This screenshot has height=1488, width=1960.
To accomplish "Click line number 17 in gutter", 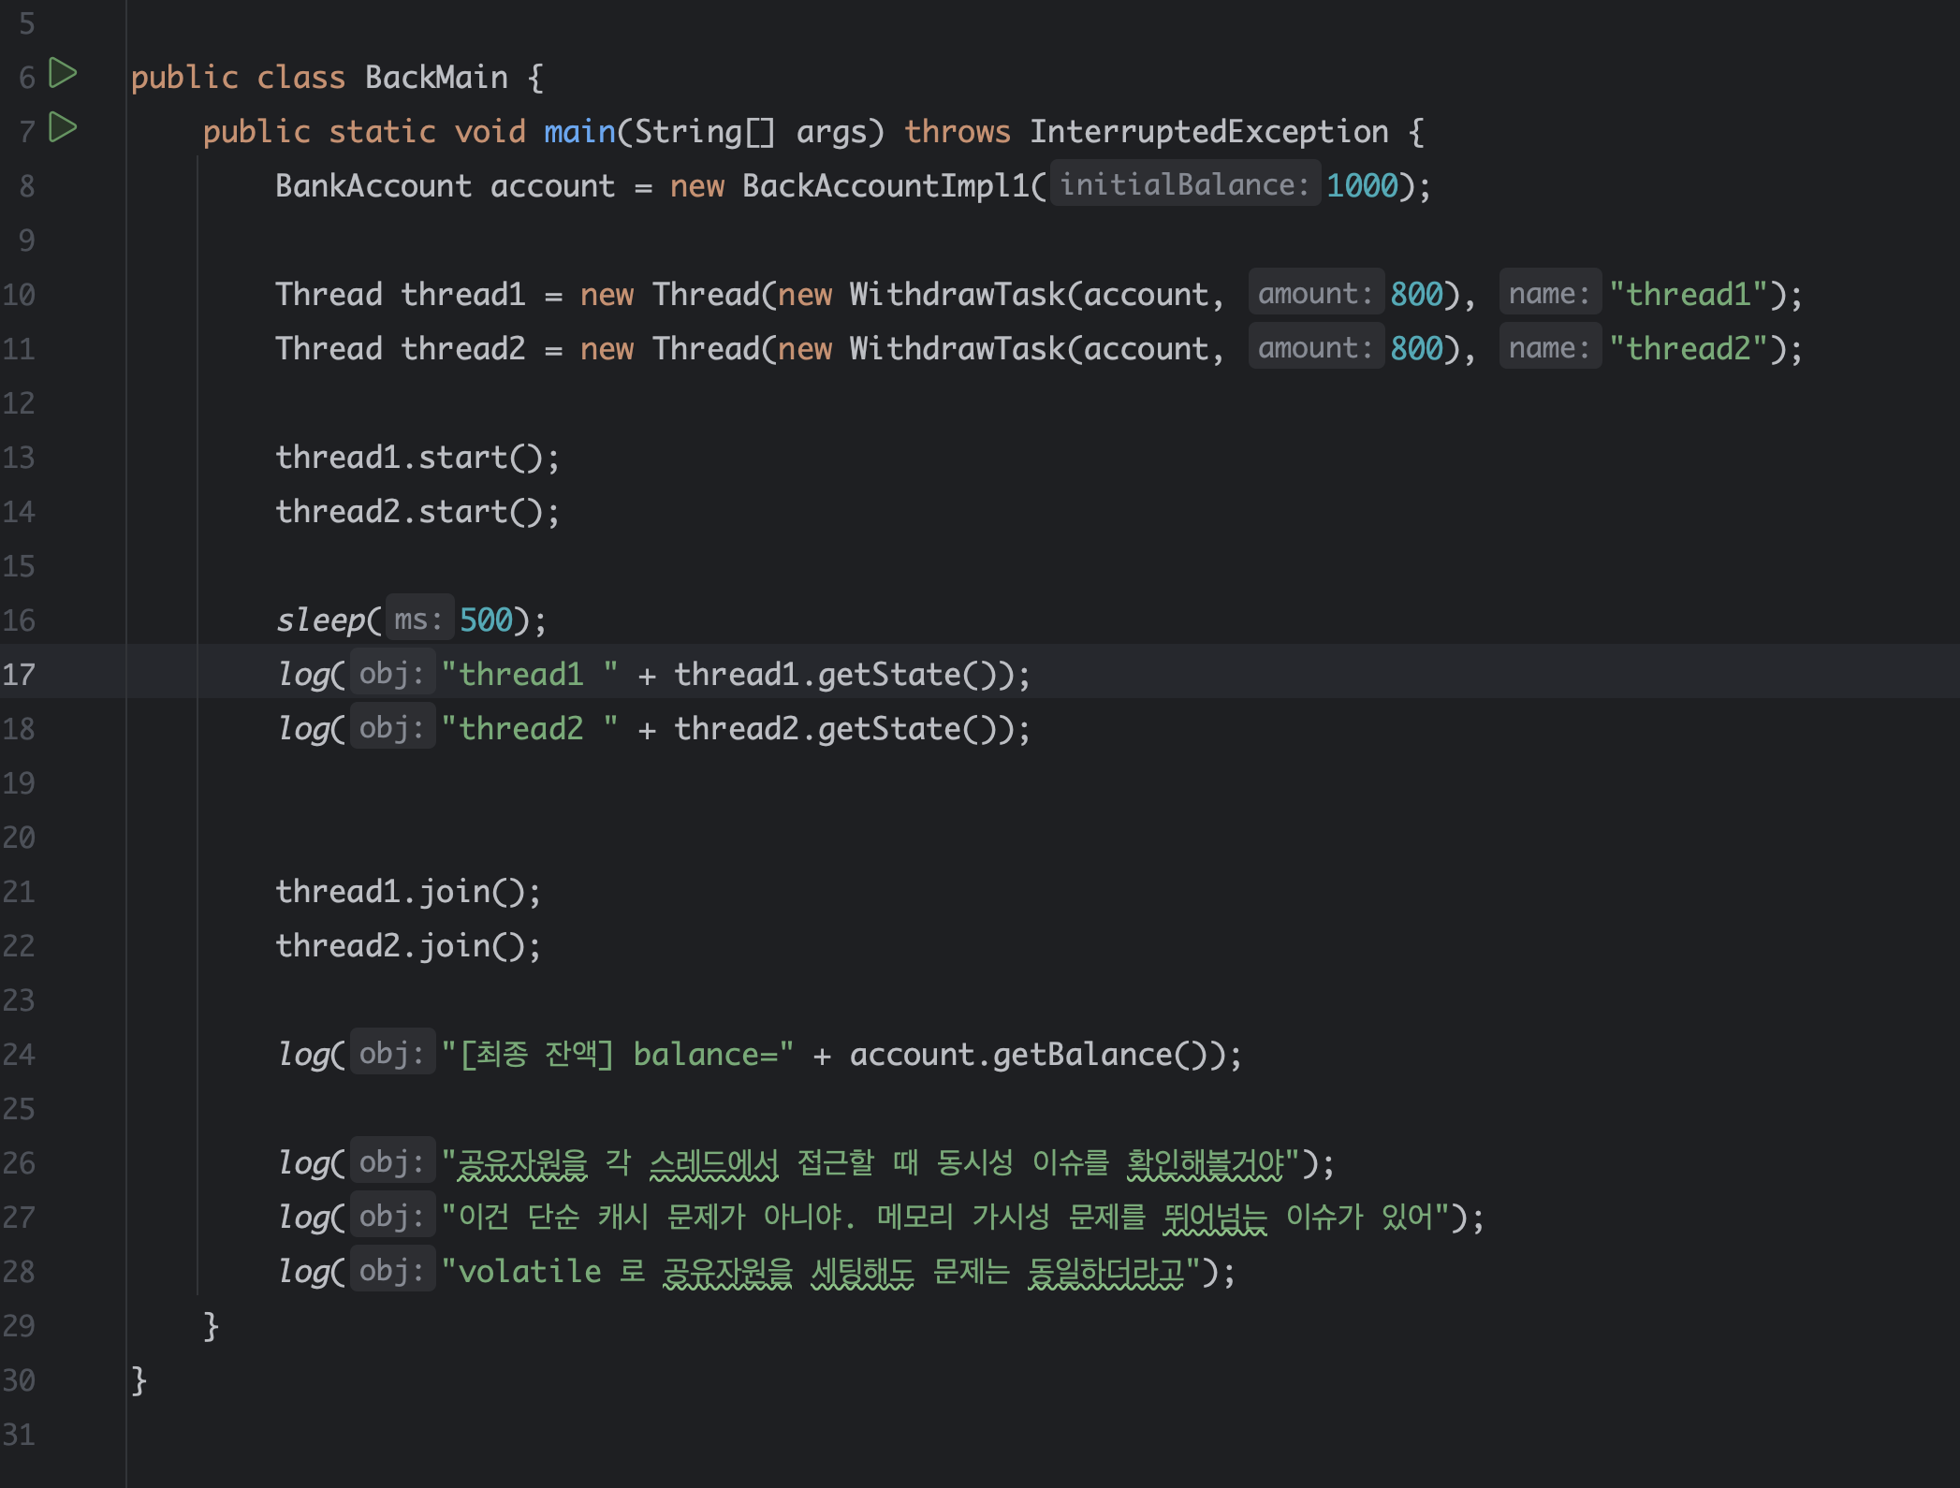I will tap(19, 674).
